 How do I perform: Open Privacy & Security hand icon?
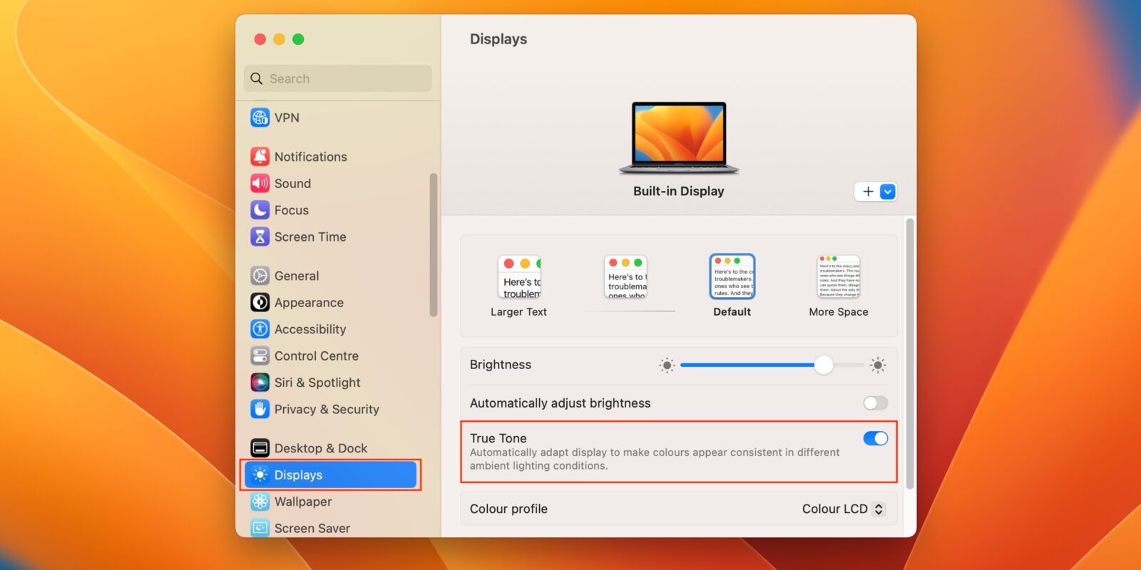click(x=260, y=409)
